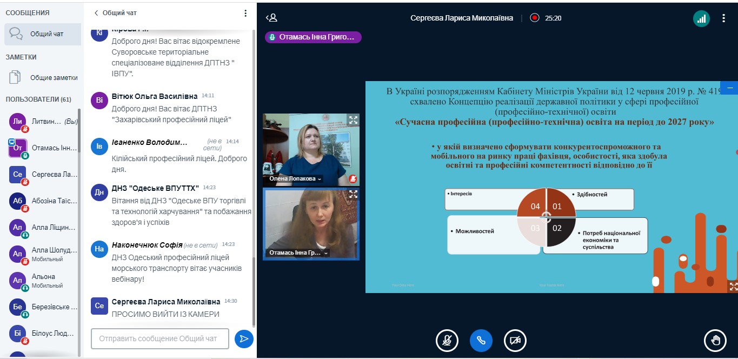Open the top-right meeting options menu
The width and height of the screenshot is (738, 359).
(x=723, y=18)
